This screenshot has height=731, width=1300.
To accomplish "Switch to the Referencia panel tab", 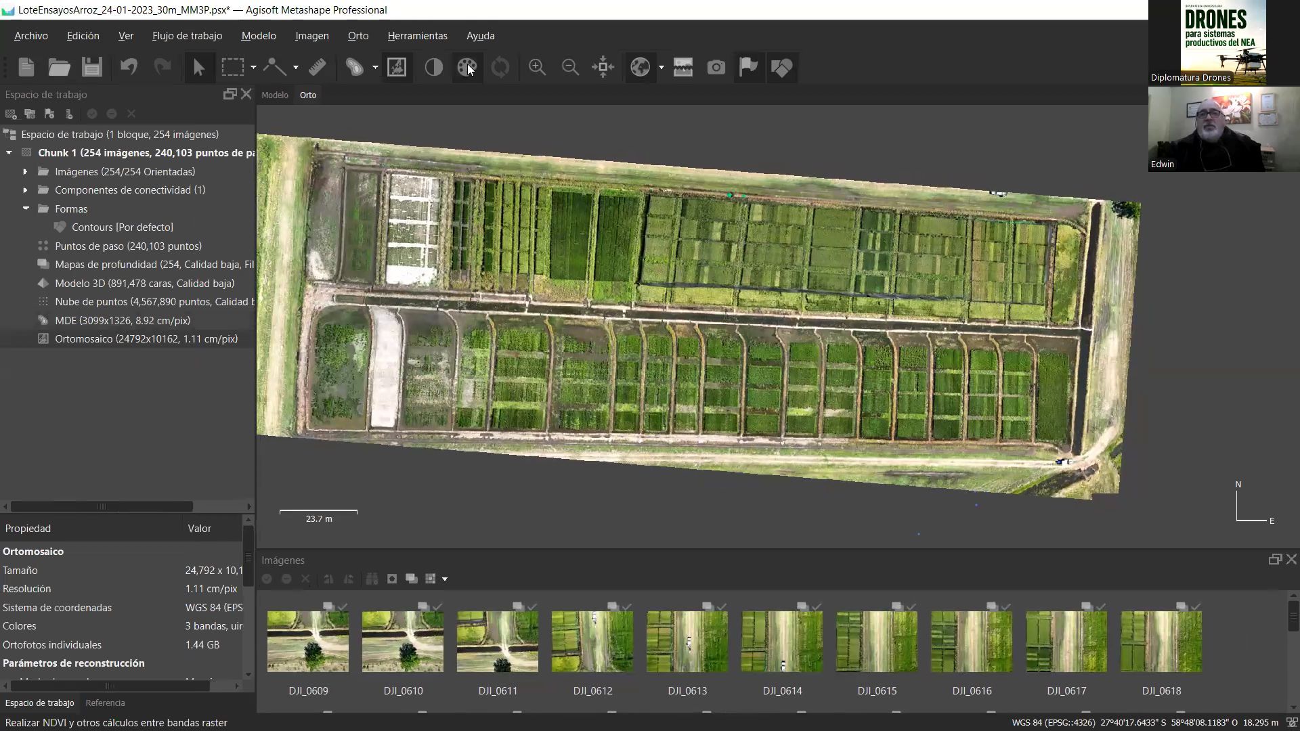I will pos(105,703).
